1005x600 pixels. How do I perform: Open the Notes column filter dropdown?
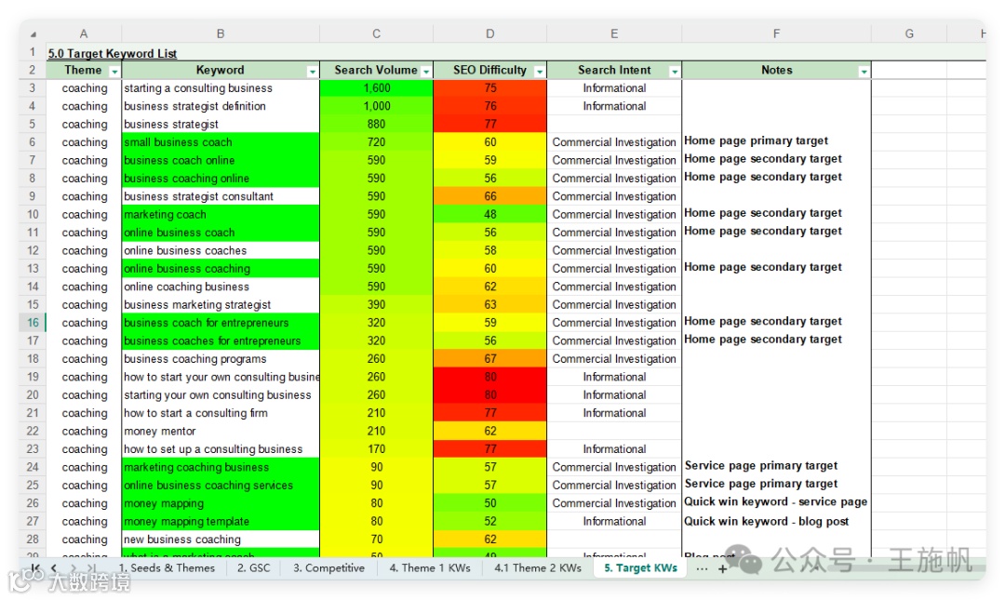pyautogui.click(x=864, y=72)
